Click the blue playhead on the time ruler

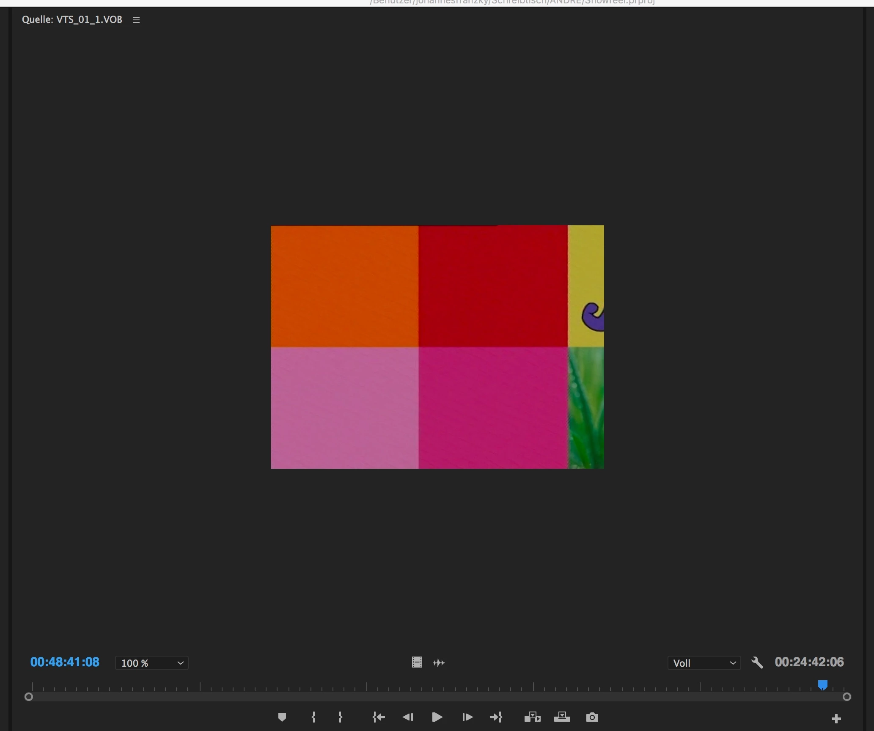pos(822,685)
